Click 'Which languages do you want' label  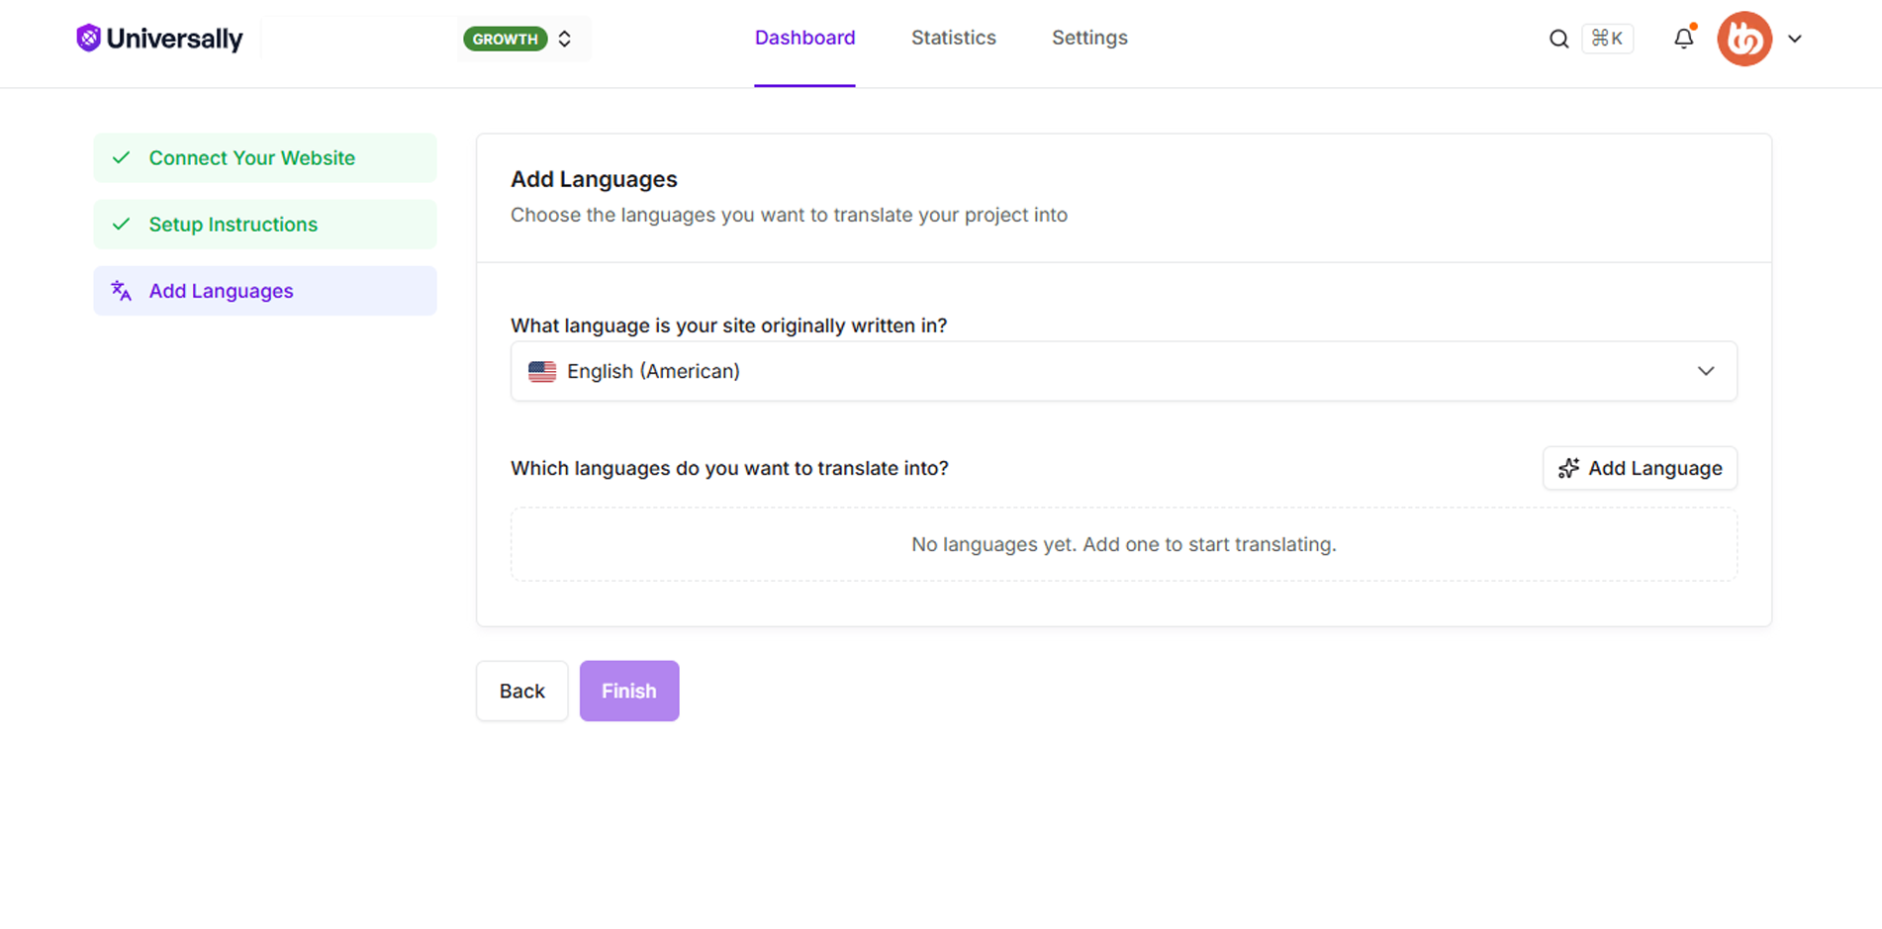[x=729, y=468]
